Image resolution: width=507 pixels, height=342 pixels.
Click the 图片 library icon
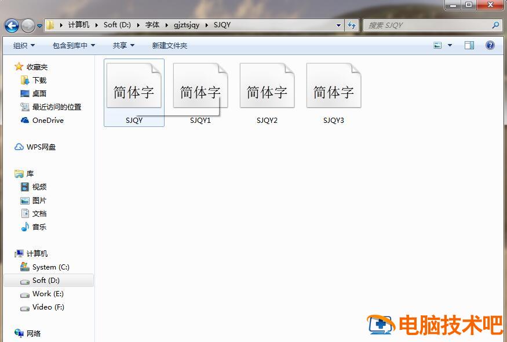click(25, 201)
